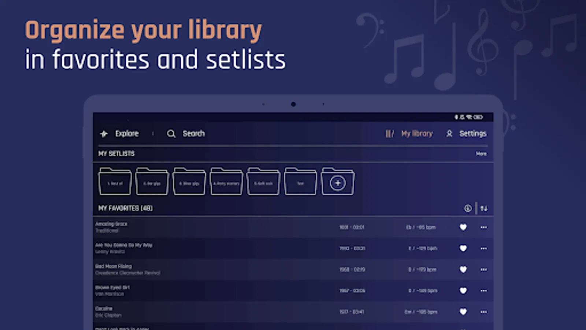Click the artist name Eric Clapton
This screenshot has height=330, width=586.
[108, 315]
